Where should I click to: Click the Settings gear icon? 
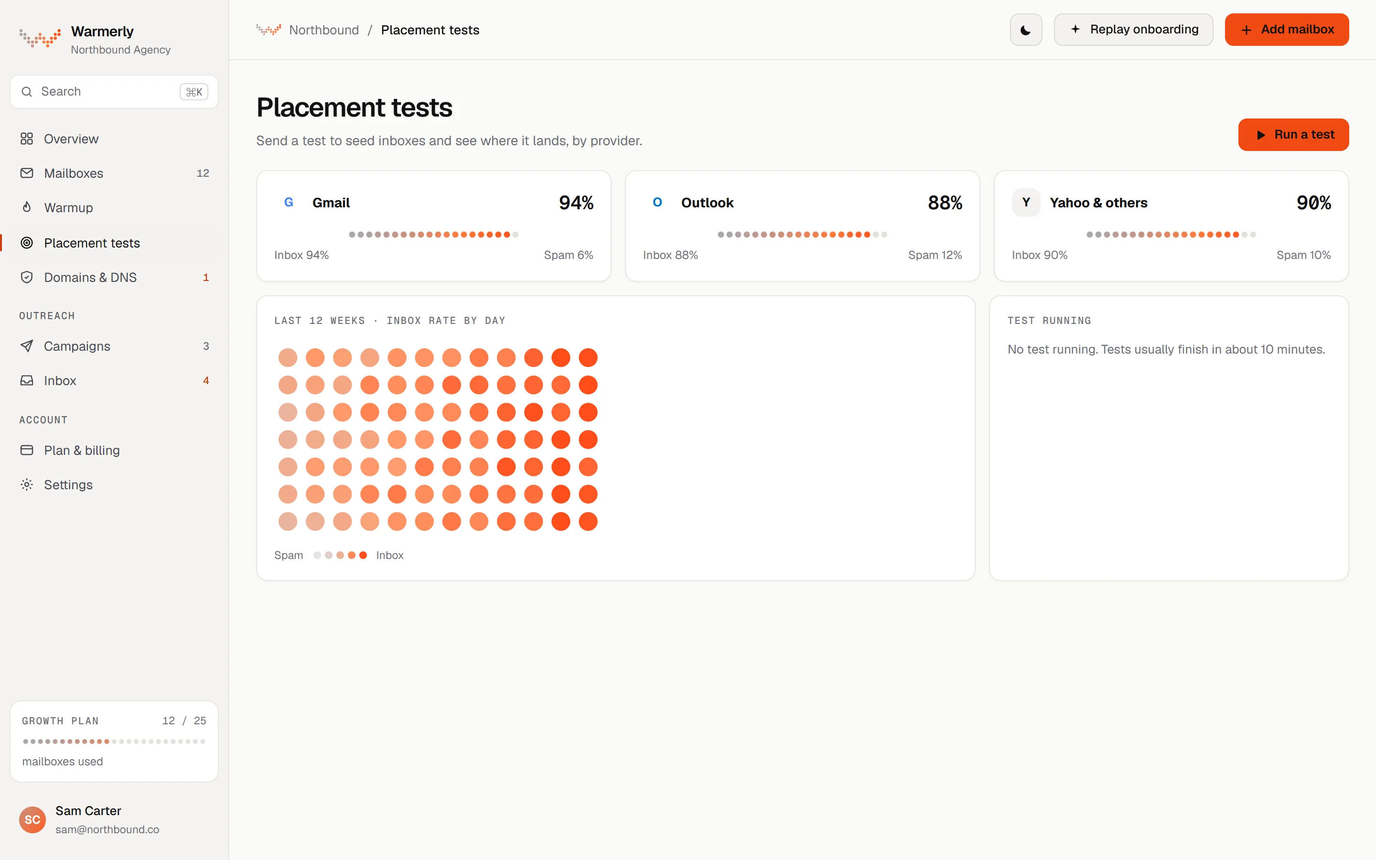(x=27, y=484)
